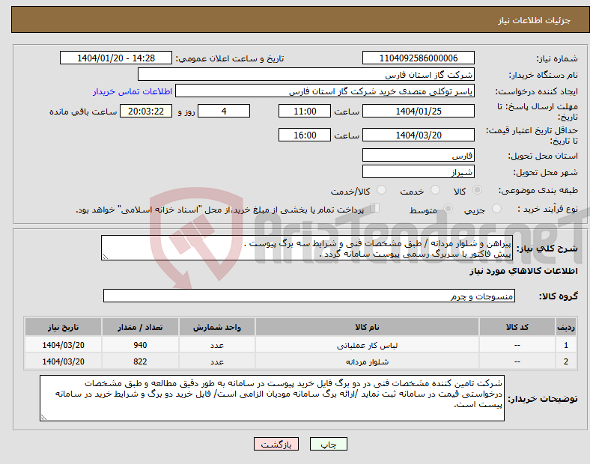Click the resize handle of the description textarea
590x464 pixels.
coord(105,257)
